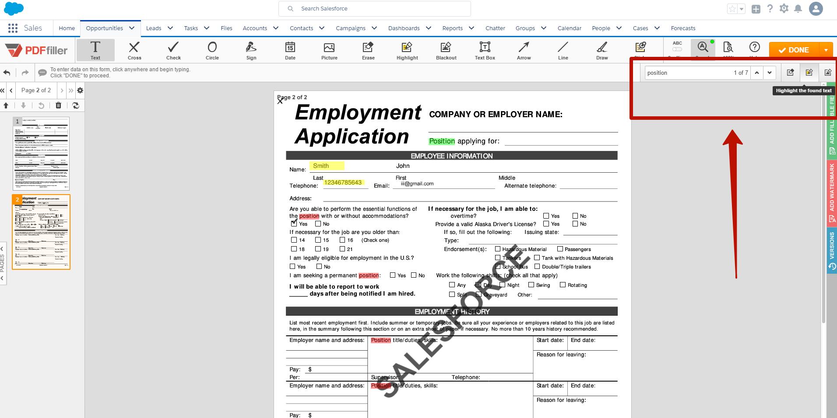Move the page up with arrow icon
This screenshot has height=418, width=837.
(x=6, y=105)
